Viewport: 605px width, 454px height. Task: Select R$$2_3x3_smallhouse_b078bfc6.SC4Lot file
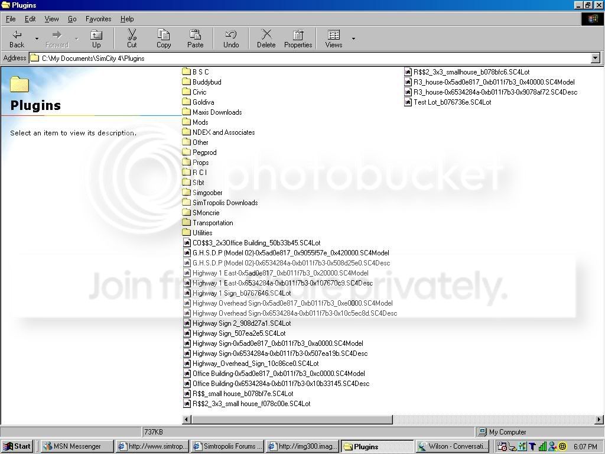tap(467, 72)
